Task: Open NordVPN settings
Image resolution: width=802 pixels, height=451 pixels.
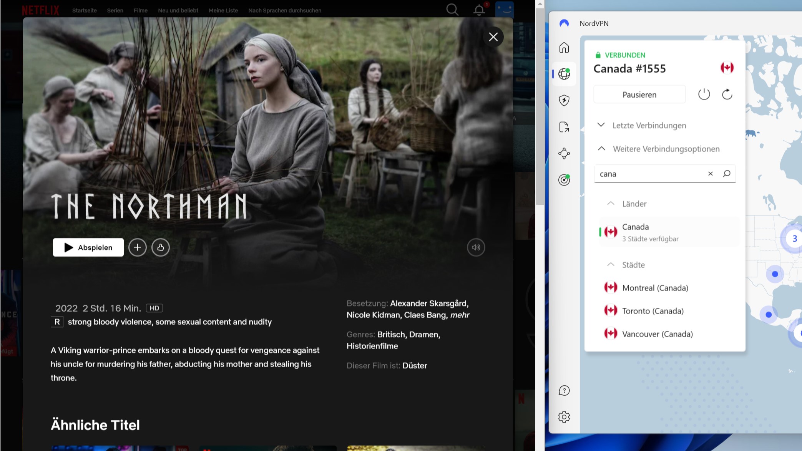Action: click(x=564, y=417)
